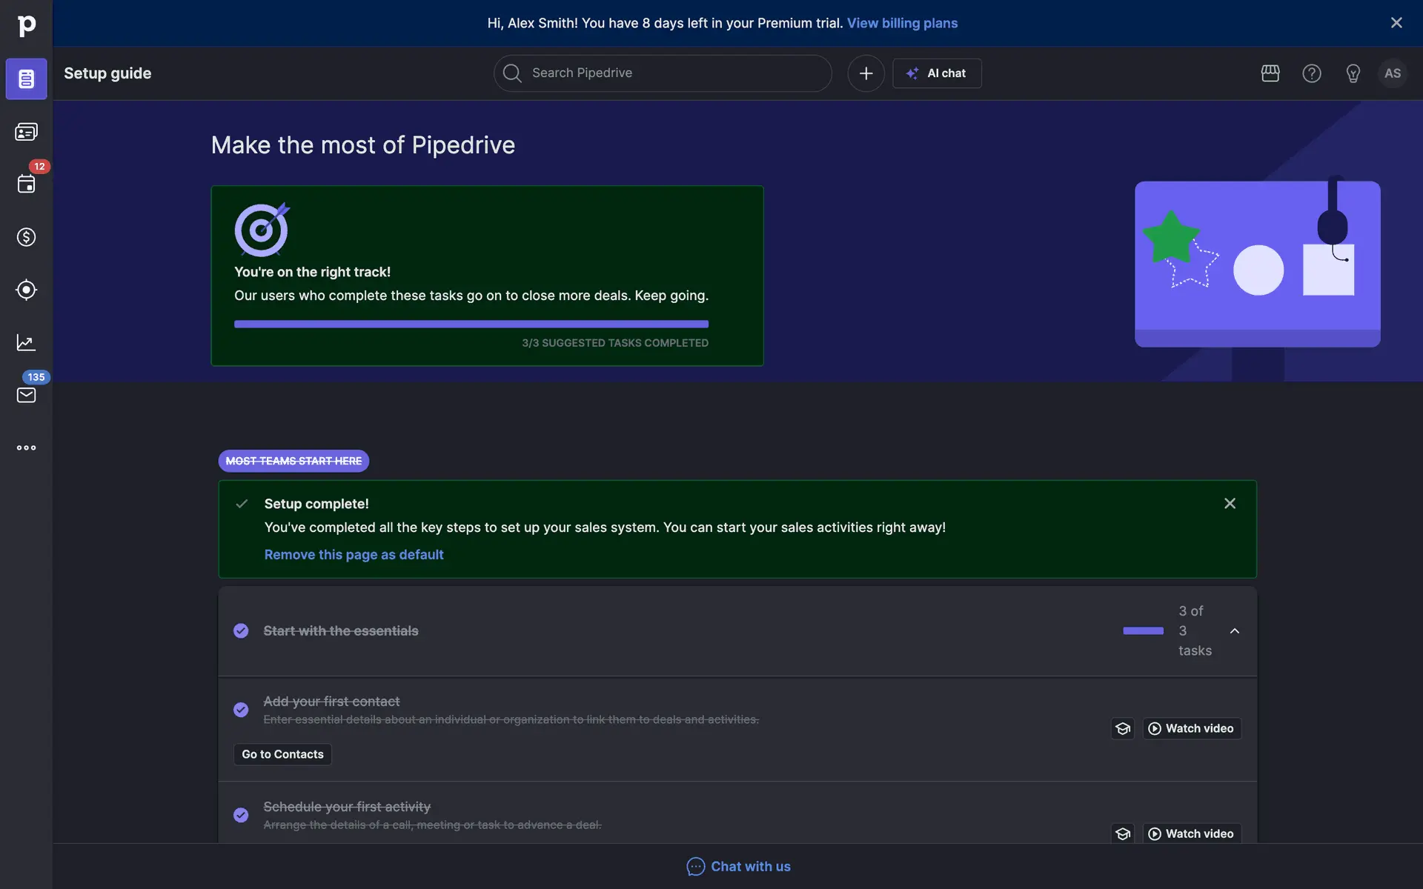Toggle 'Schedule your first activity' checkmark
The width and height of the screenshot is (1423, 889).
(241, 815)
